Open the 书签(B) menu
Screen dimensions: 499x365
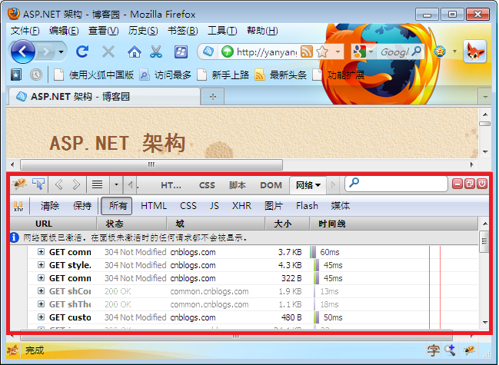(182, 30)
